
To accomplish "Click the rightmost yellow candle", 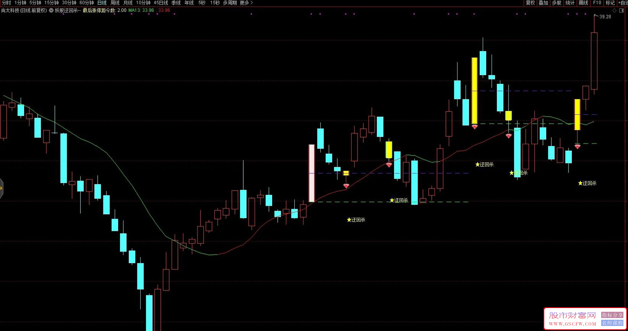I will [577, 115].
